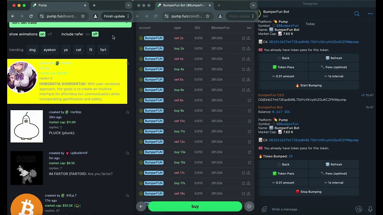Click Fees (optimal) above Stop Bumping
Image resolution: width=383 pixels, height=215 pixels.
tap(334, 173)
